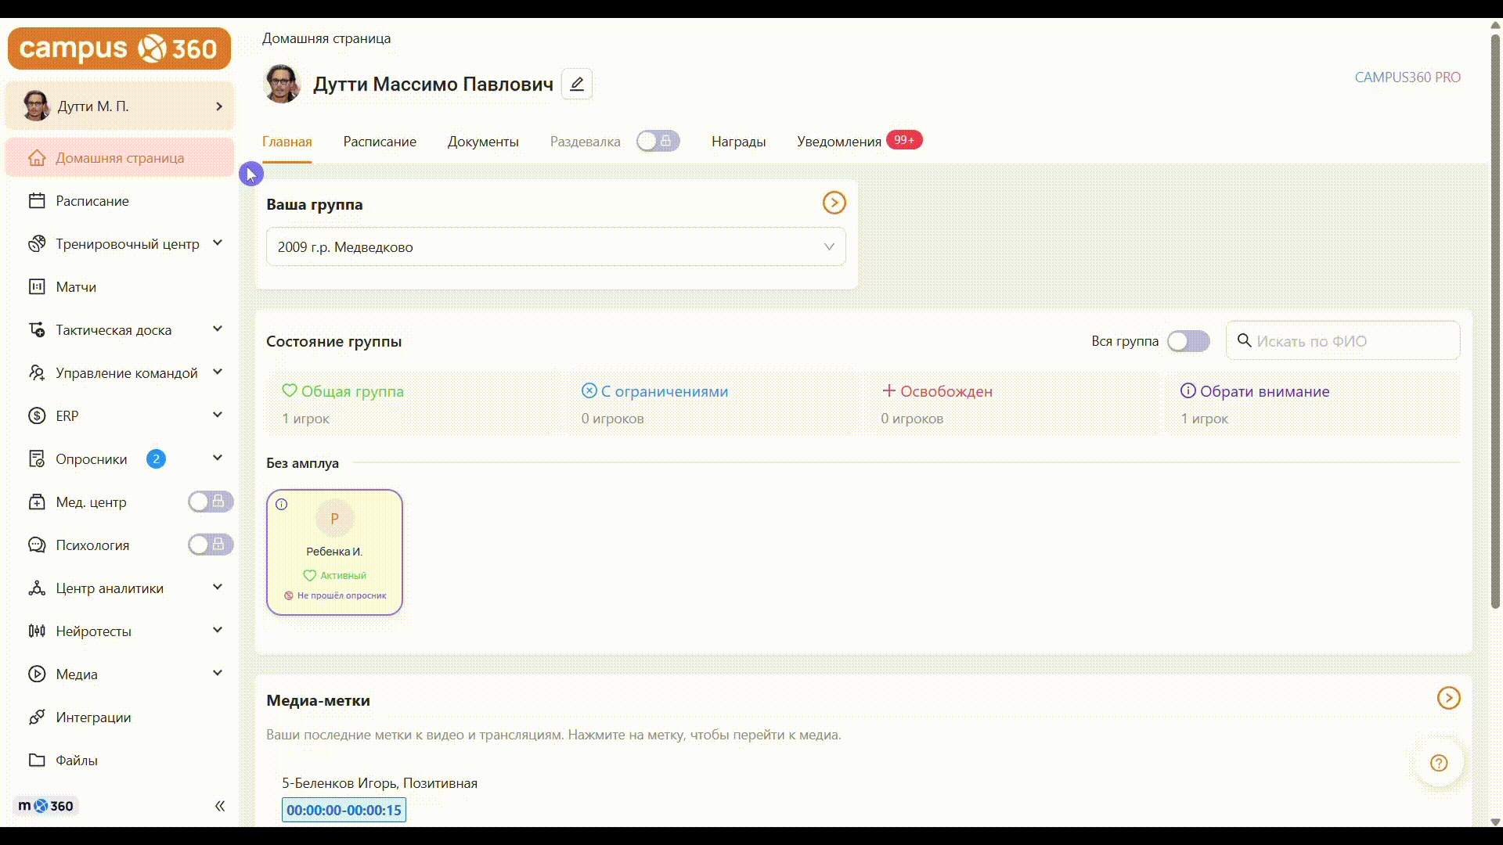
Task: Open Матчи from the sidebar icon
Action: 37,287
